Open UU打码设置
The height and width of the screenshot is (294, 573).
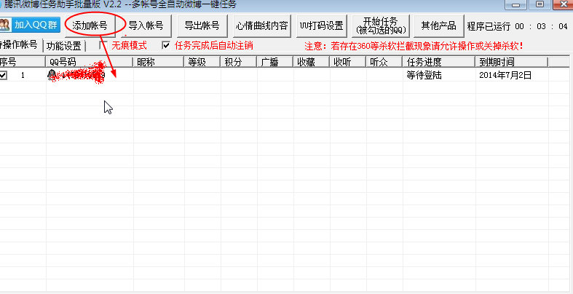(321, 26)
